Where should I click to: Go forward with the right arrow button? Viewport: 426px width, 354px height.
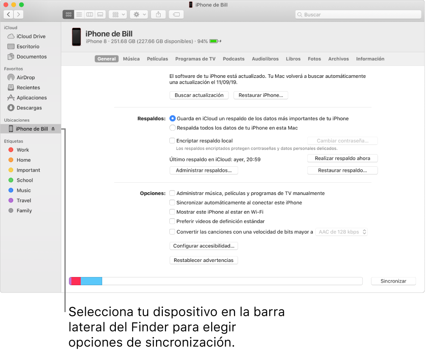click(19, 15)
